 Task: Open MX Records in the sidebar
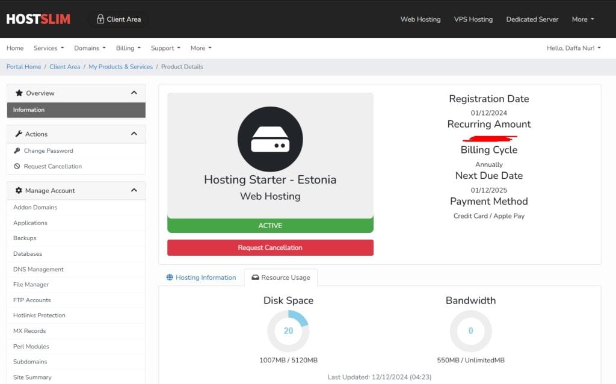pos(76,331)
